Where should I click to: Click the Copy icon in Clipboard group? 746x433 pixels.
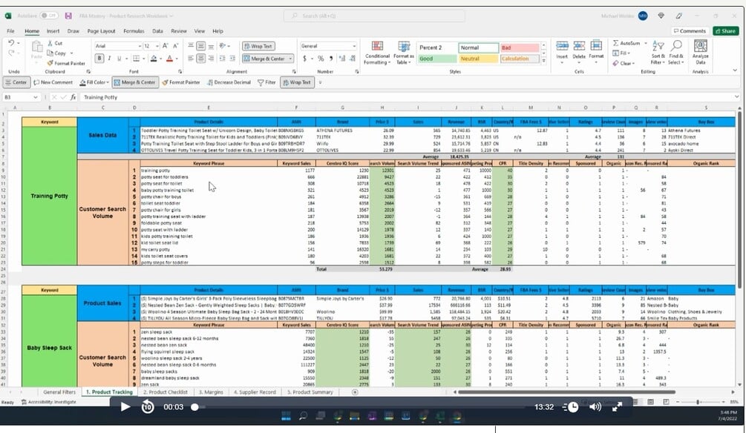pos(50,53)
